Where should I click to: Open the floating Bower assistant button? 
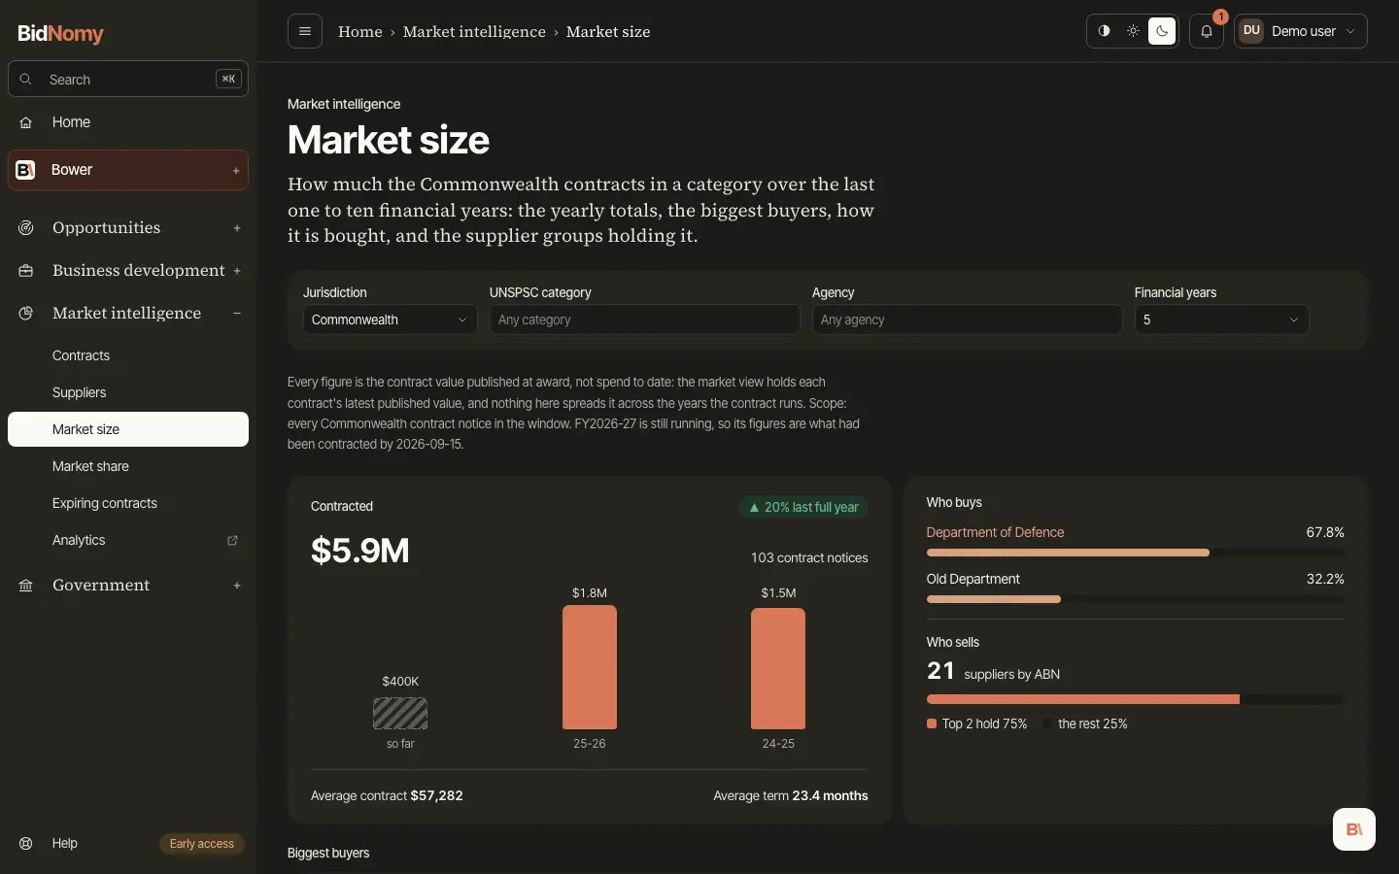[x=1354, y=829]
